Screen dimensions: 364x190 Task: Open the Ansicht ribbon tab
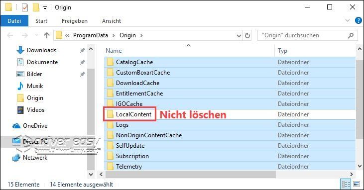(112, 21)
